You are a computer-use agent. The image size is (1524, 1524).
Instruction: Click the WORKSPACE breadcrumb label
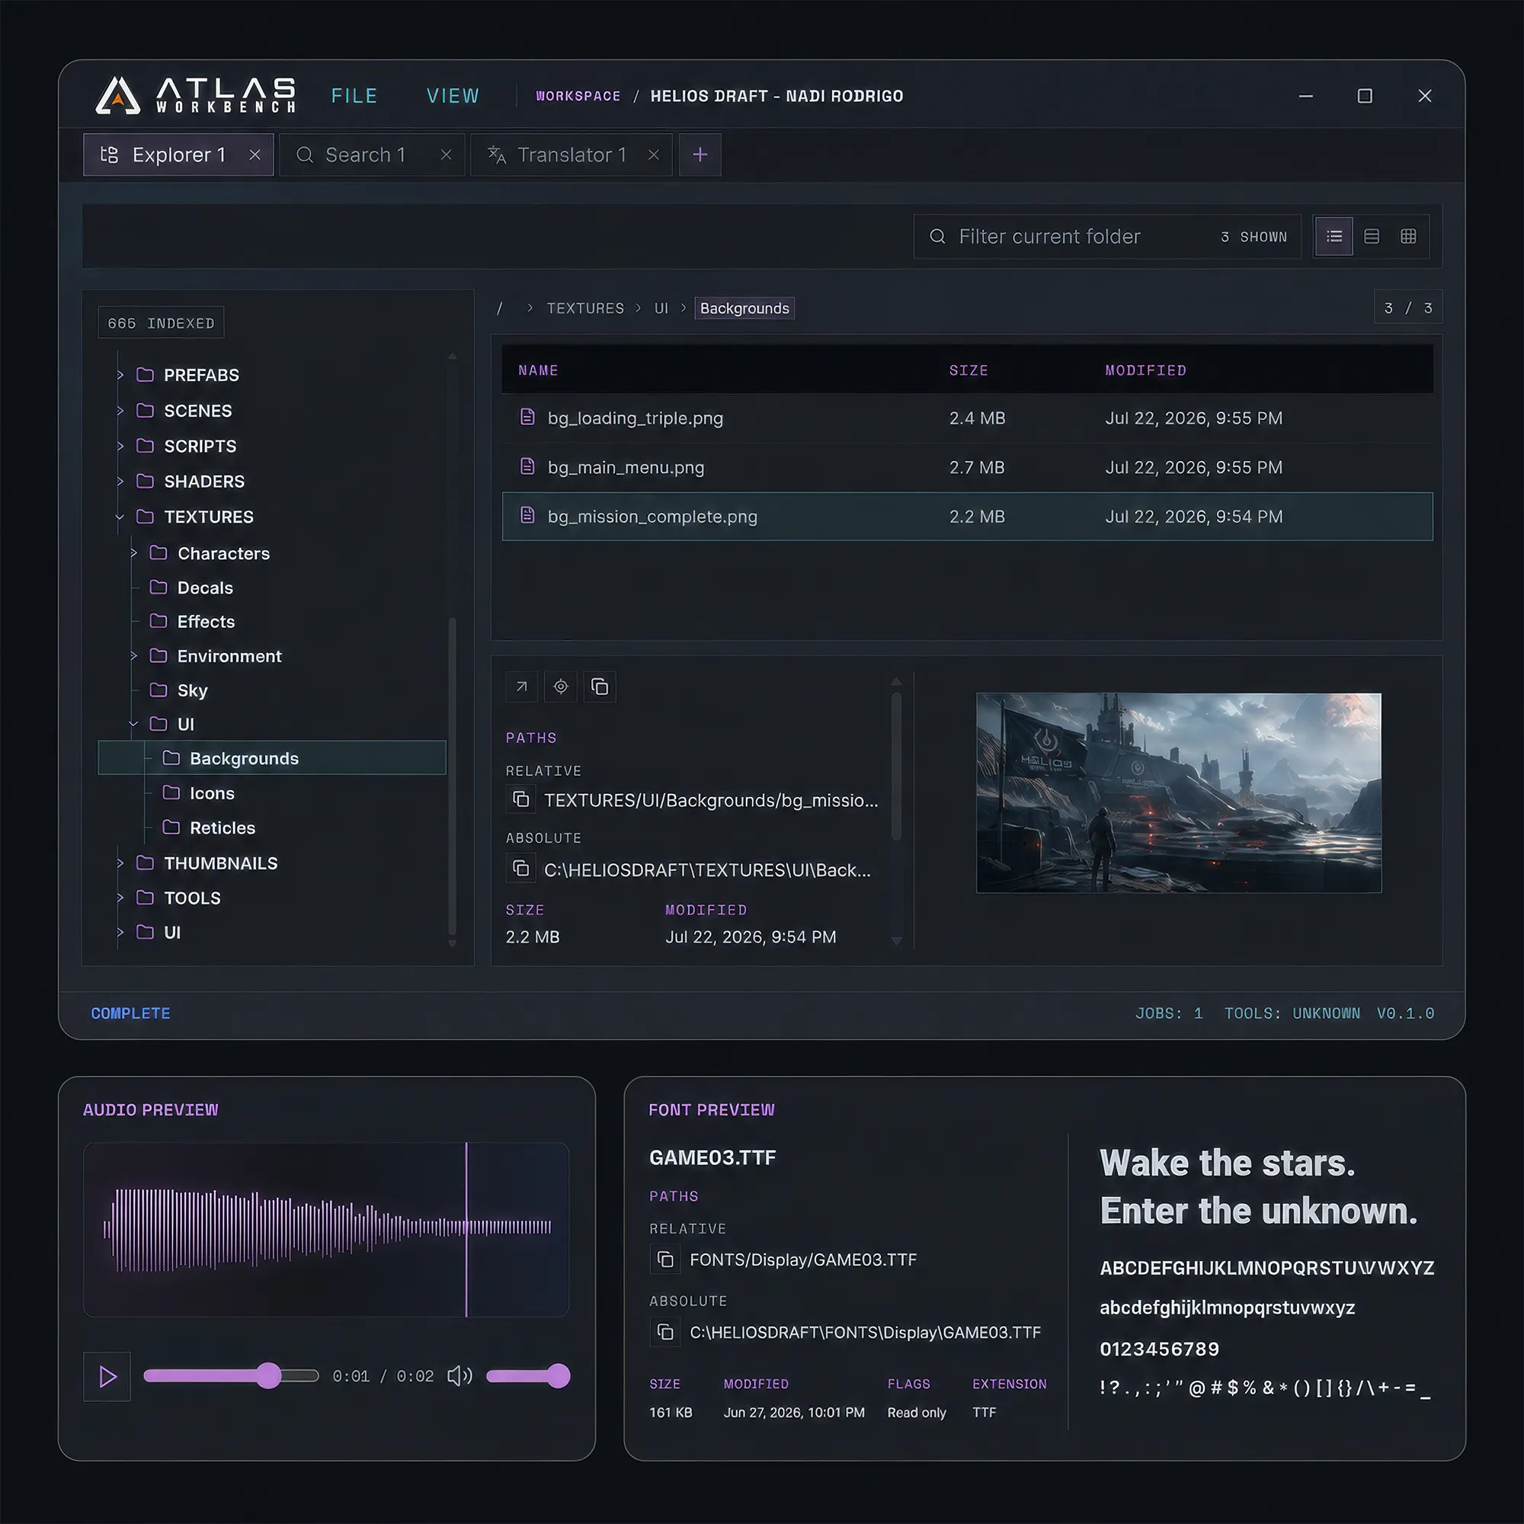[x=578, y=96]
